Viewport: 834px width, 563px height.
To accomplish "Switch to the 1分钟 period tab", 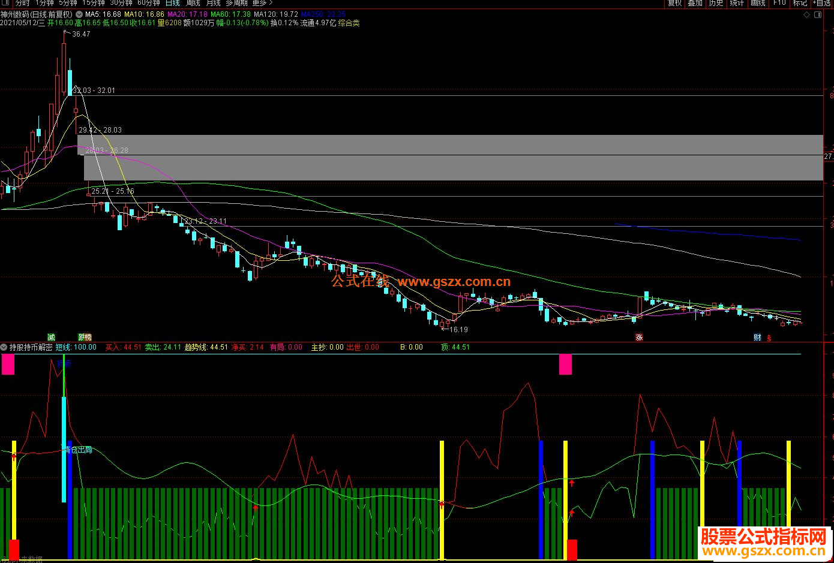I will [x=44, y=3].
